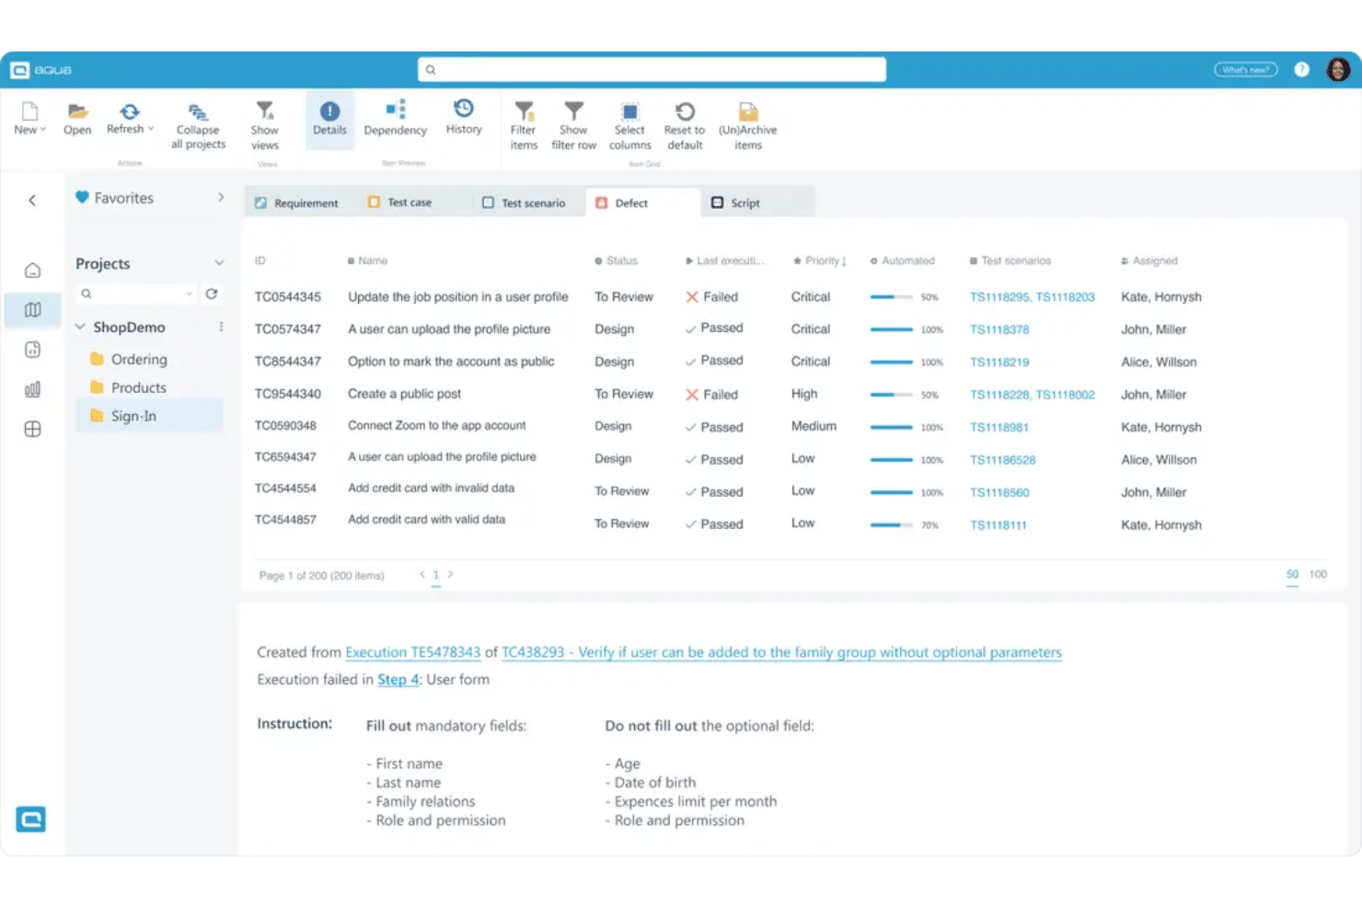Click the aqua logo in the header

click(x=40, y=70)
